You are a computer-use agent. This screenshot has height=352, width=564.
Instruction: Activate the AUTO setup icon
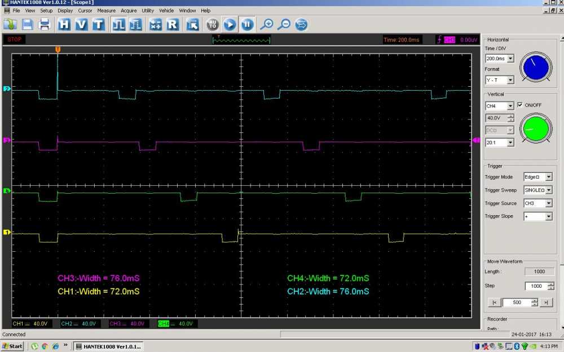(213, 24)
